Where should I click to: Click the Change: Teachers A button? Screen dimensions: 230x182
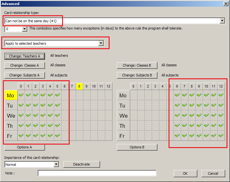click(x=24, y=56)
